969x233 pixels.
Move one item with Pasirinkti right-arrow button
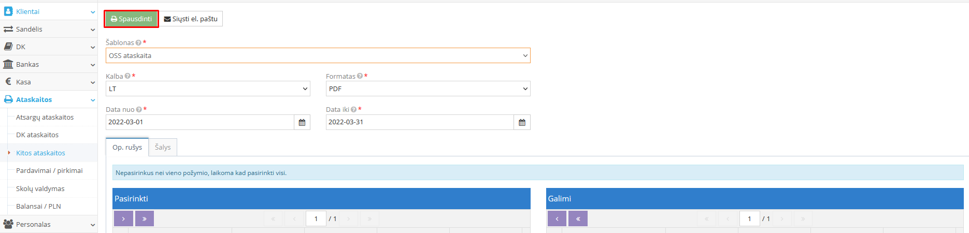pyautogui.click(x=123, y=219)
